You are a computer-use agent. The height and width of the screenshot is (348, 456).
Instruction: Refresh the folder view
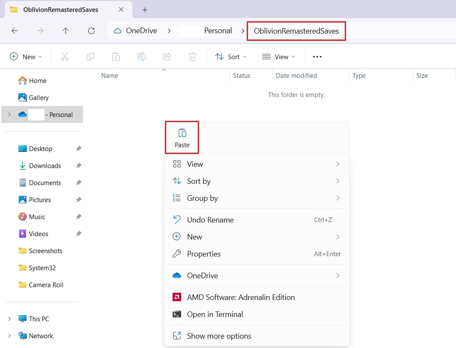point(91,31)
